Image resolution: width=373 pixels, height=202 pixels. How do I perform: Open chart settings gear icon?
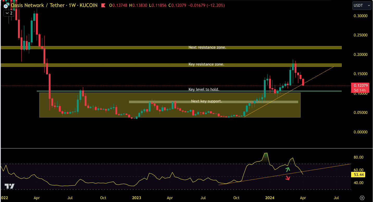click(362, 198)
